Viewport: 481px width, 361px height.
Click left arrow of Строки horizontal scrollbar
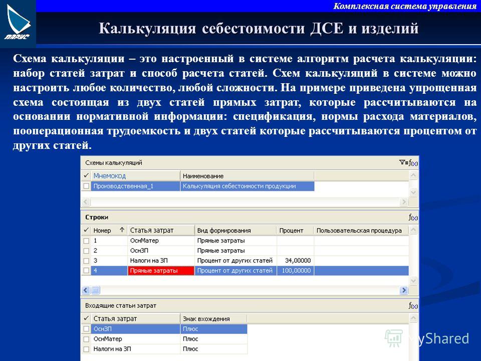86,290
